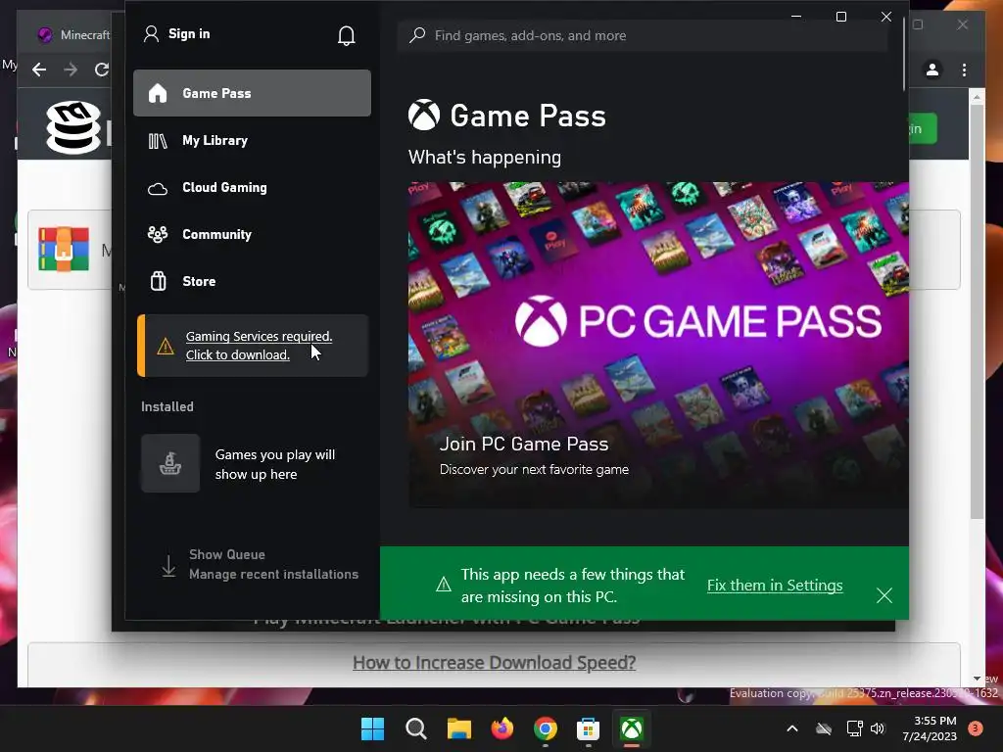
Task: Click the network icon in system tray
Action: [x=854, y=728]
